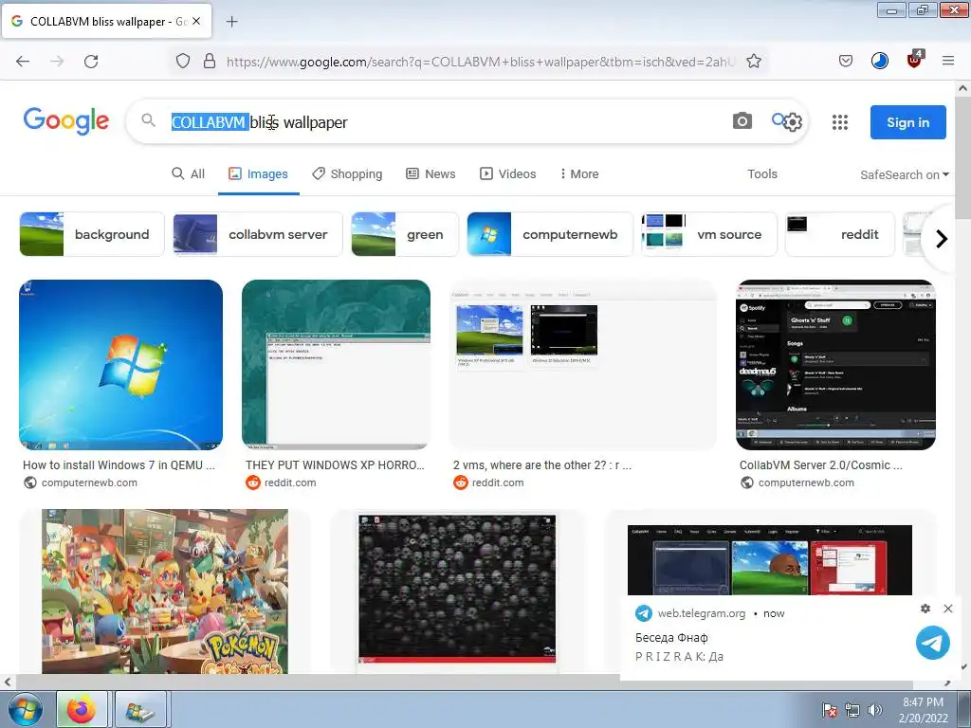Select the Images tab
The width and height of the screenshot is (971, 728).
258,174
